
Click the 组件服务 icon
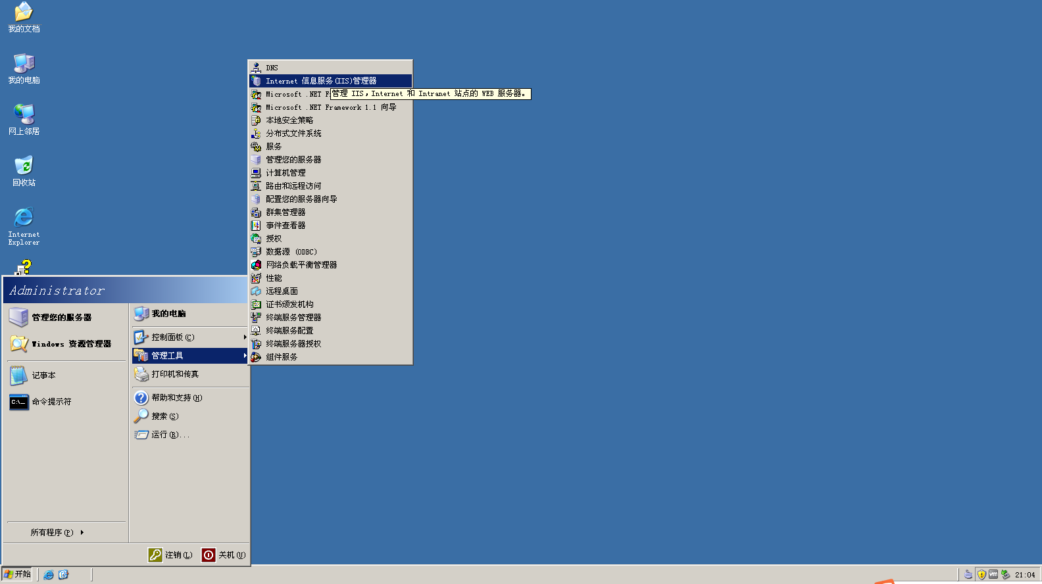(x=256, y=357)
